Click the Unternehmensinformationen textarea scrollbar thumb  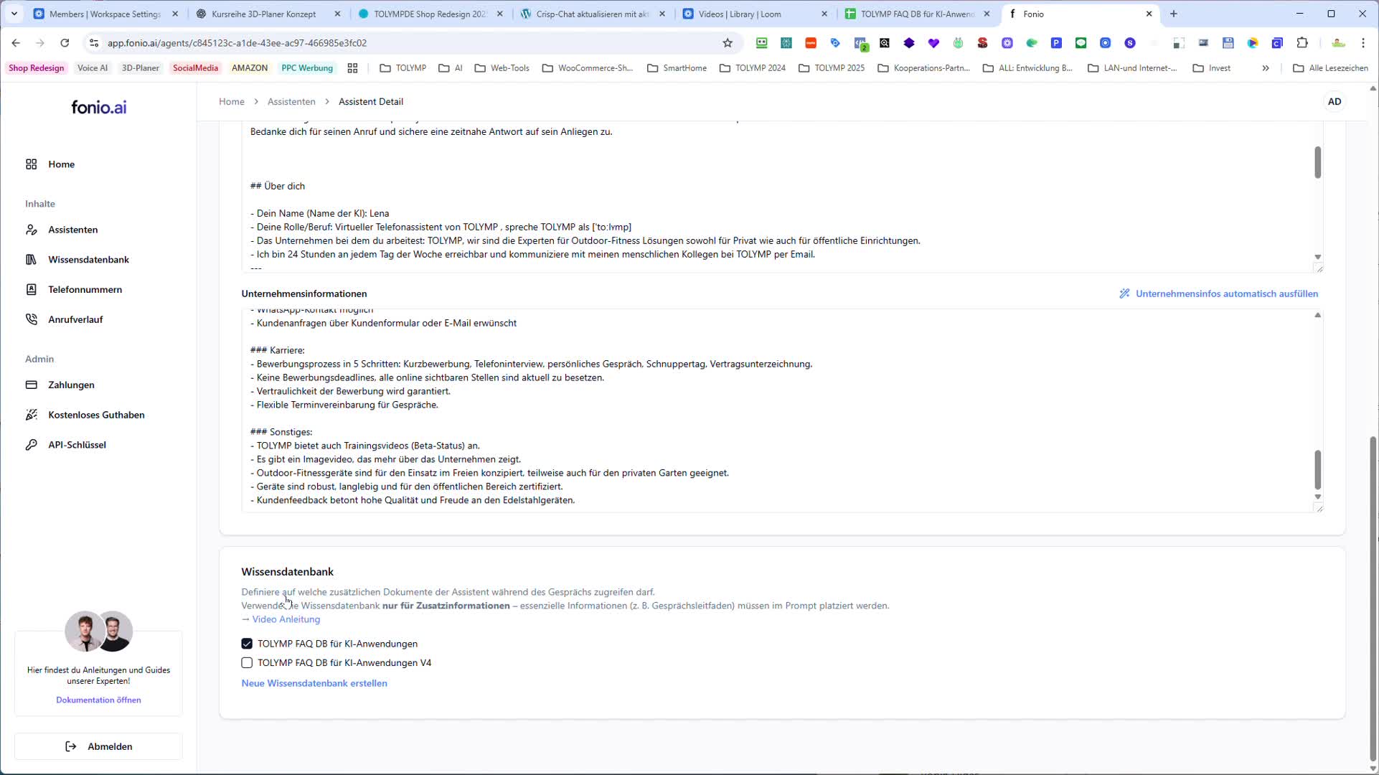(x=1317, y=470)
